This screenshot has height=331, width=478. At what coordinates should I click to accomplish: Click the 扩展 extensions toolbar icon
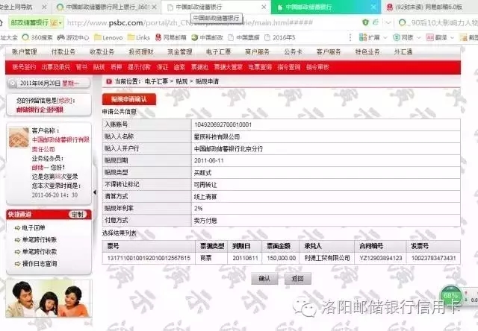click(x=363, y=37)
